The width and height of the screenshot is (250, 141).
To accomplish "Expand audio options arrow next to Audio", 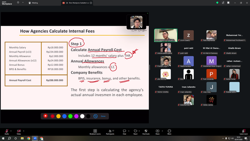I will 11,131.
